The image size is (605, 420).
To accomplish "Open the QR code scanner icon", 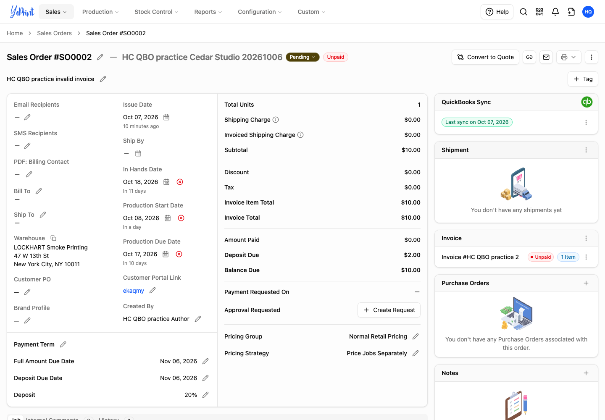I will click(539, 12).
